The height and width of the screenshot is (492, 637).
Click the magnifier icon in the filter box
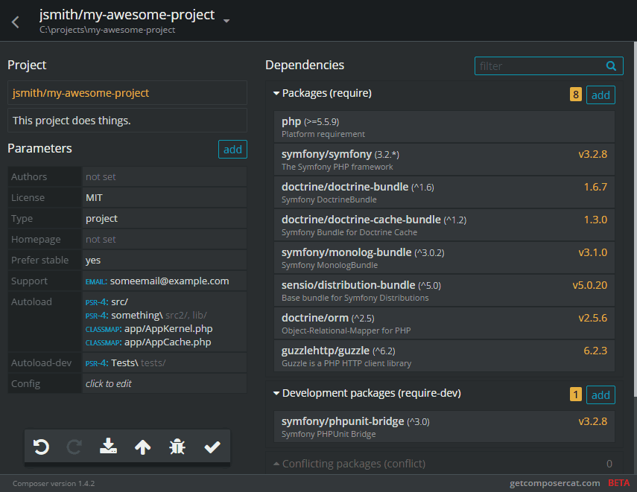[x=611, y=66]
